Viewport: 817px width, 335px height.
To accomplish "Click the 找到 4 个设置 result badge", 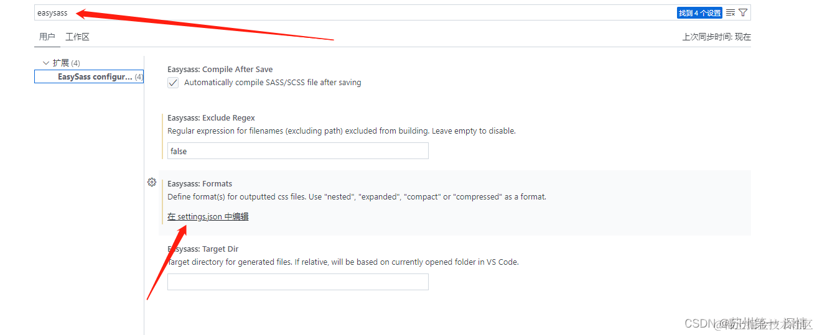I will click(x=699, y=12).
